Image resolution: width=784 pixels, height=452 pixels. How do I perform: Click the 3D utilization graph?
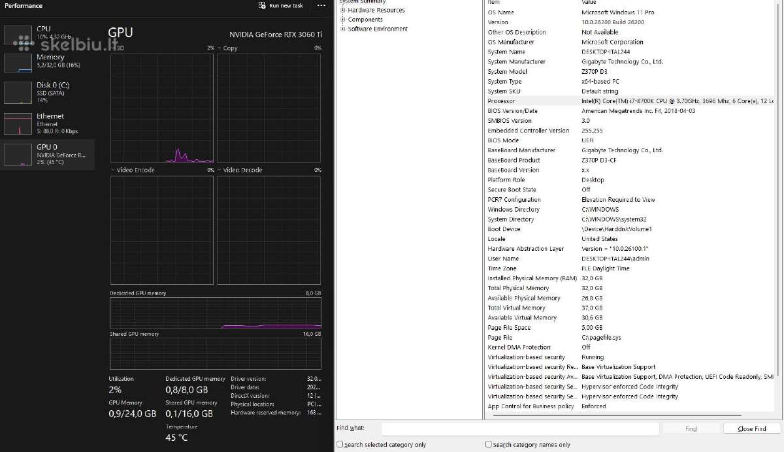162,108
